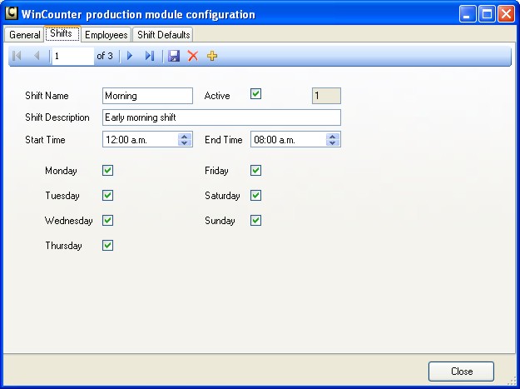This screenshot has height=389, width=520.
Task: Uncheck the Tuesday checkbox
Action: 108,196
